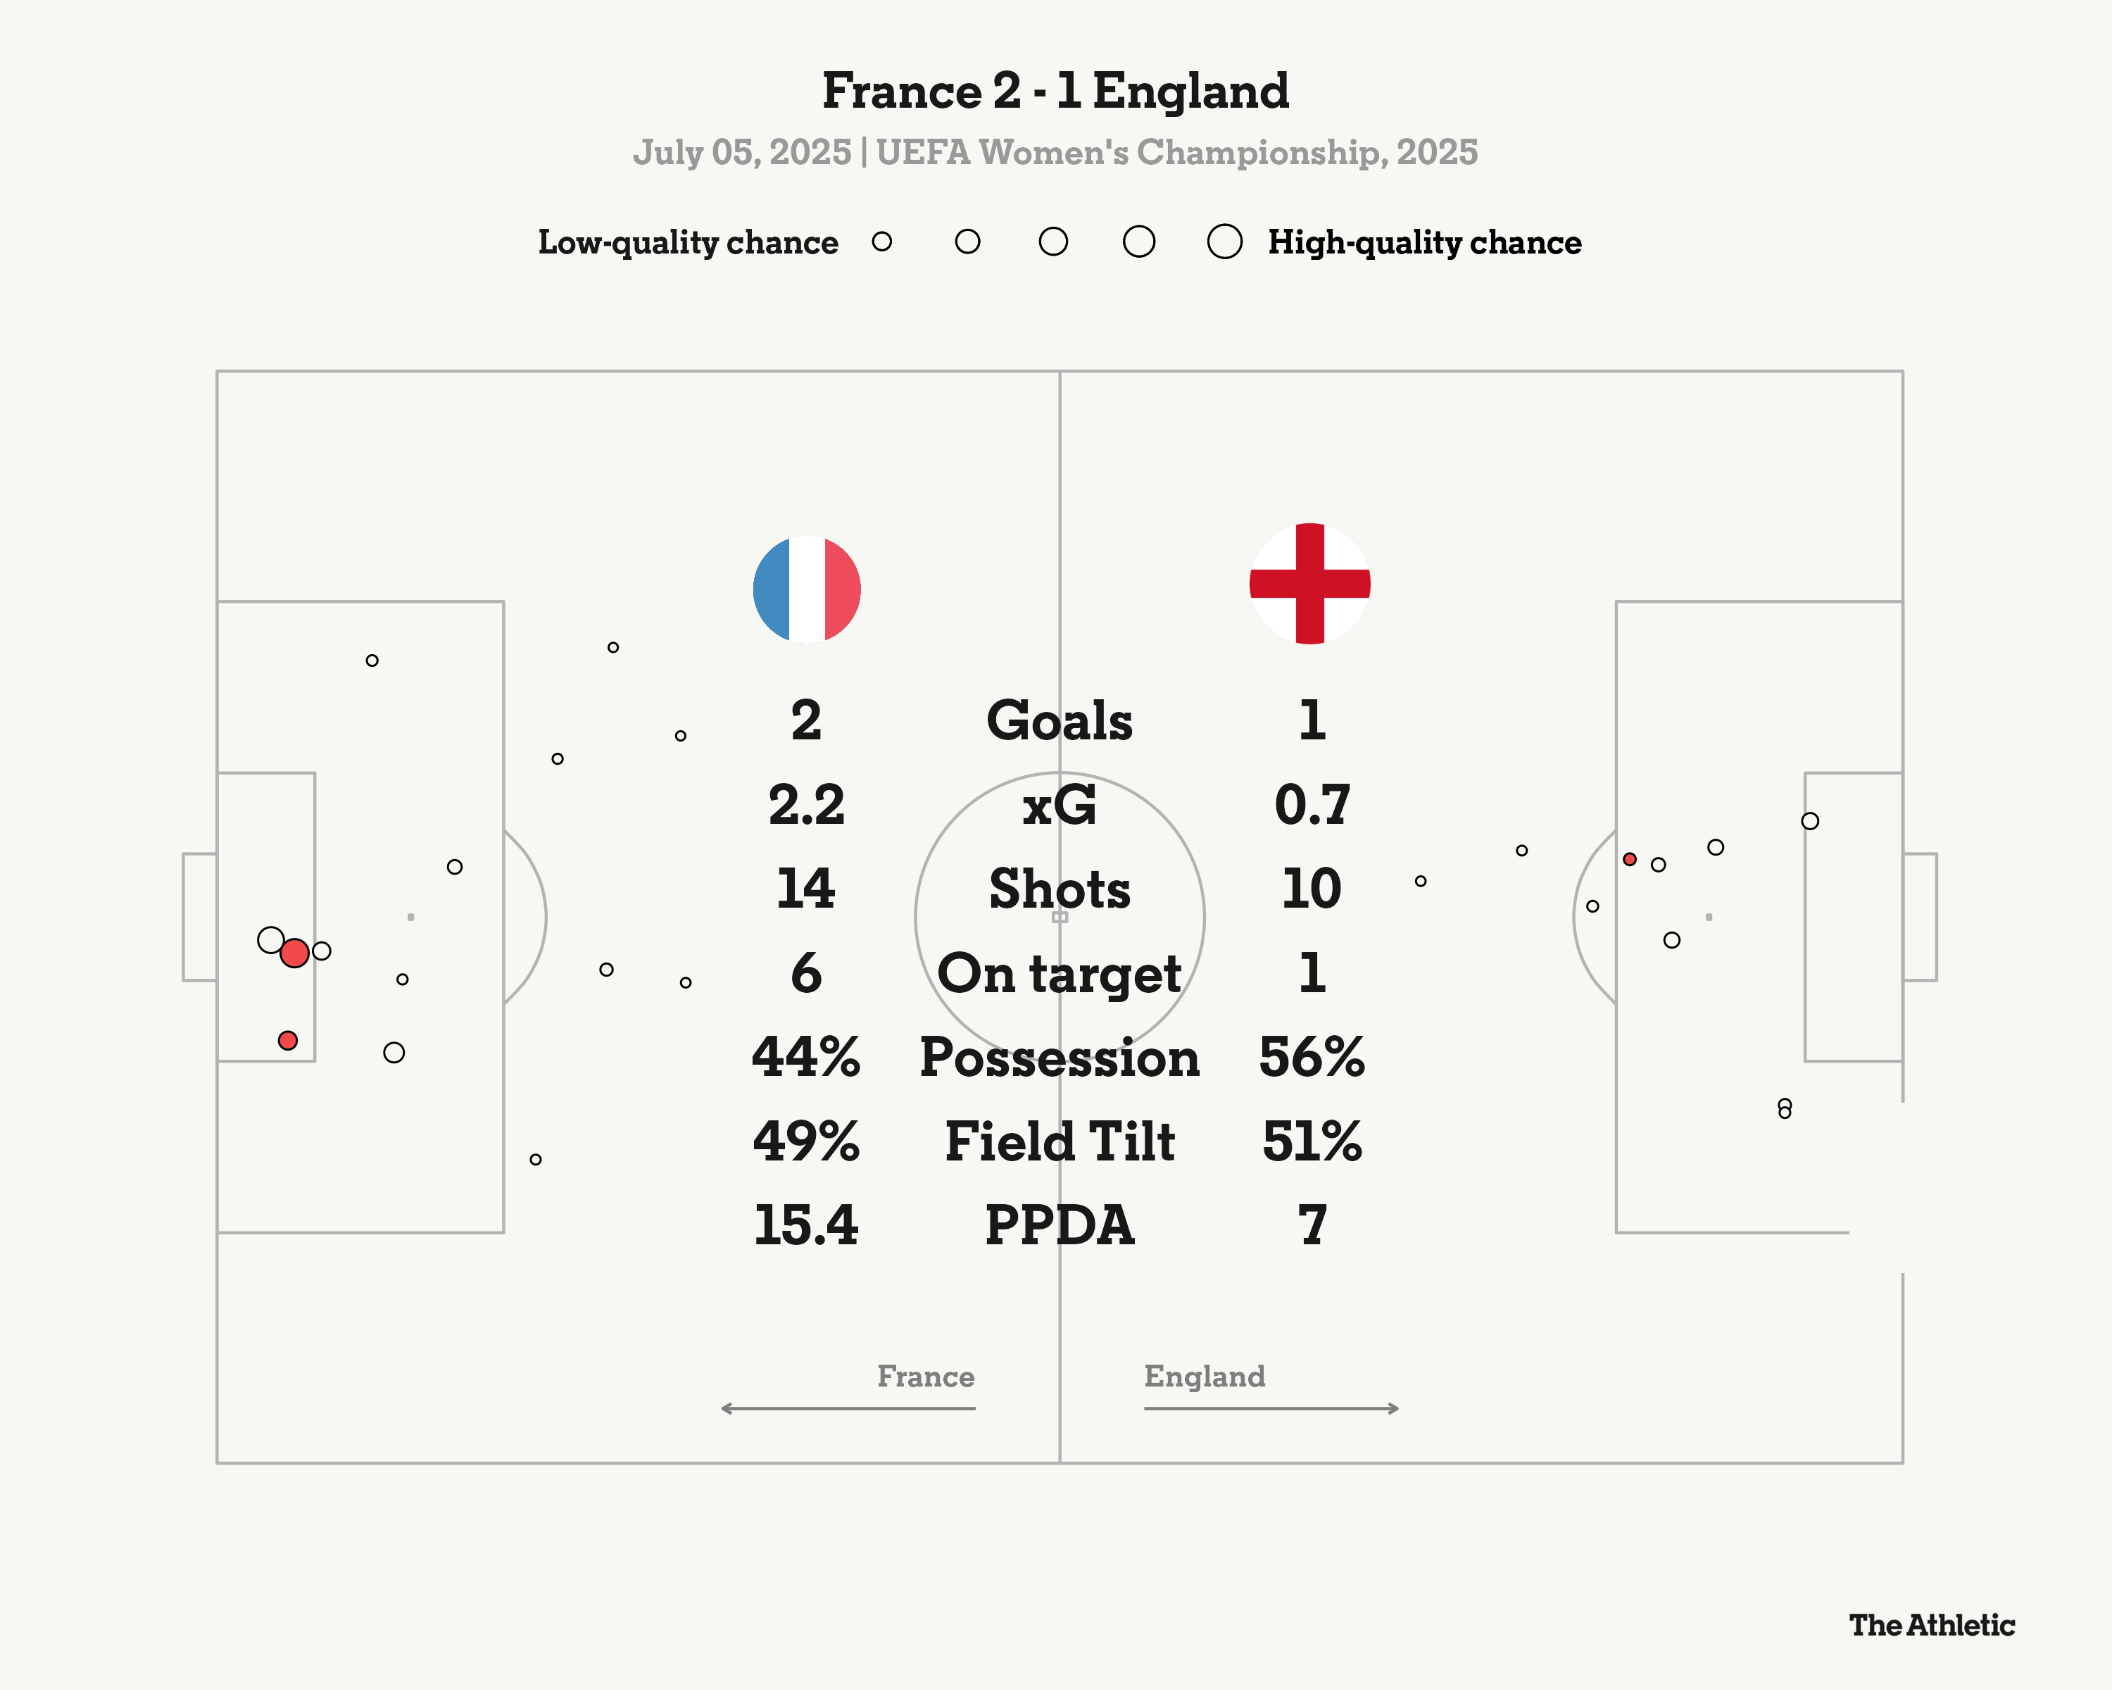
Task: Click the smallest low-quality chance legend circle
Action: [881, 241]
